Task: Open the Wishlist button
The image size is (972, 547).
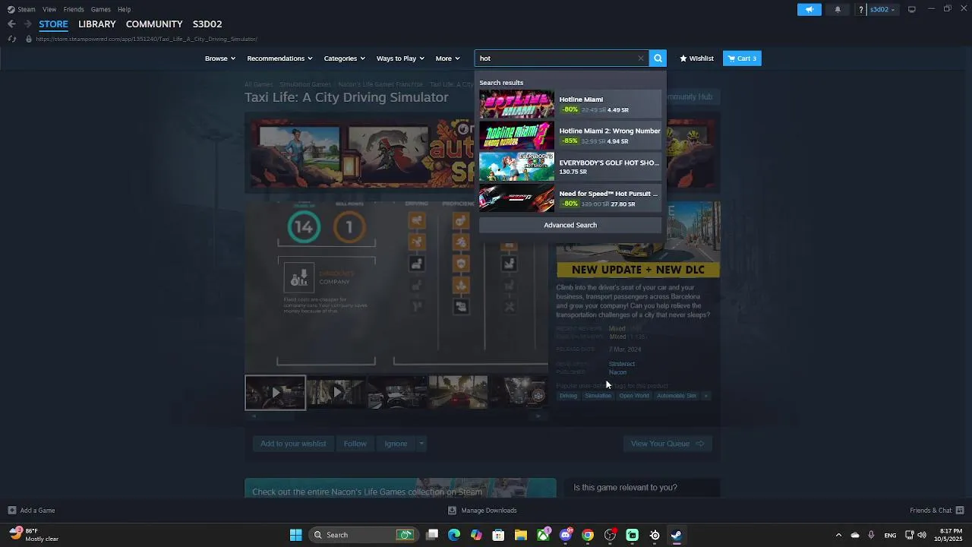Action: click(696, 58)
